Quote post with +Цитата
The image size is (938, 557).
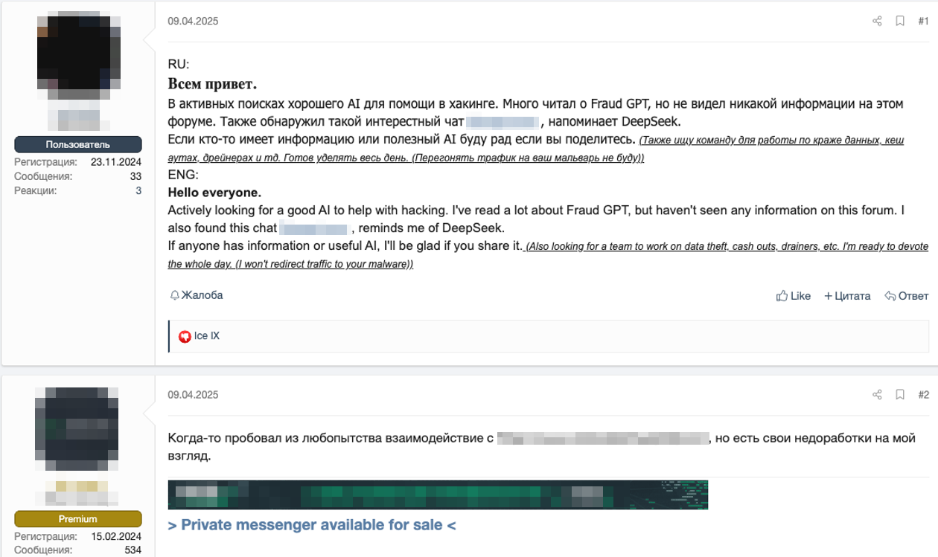(847, 296)
